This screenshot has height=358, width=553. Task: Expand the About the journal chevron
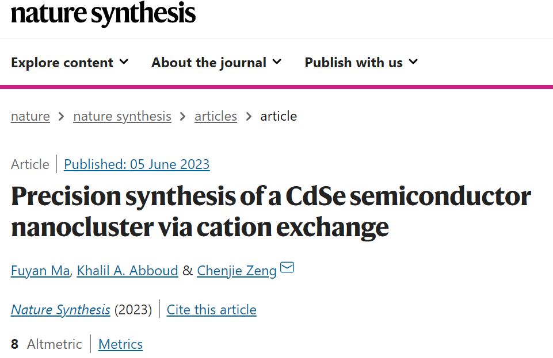tap(277, 62)
